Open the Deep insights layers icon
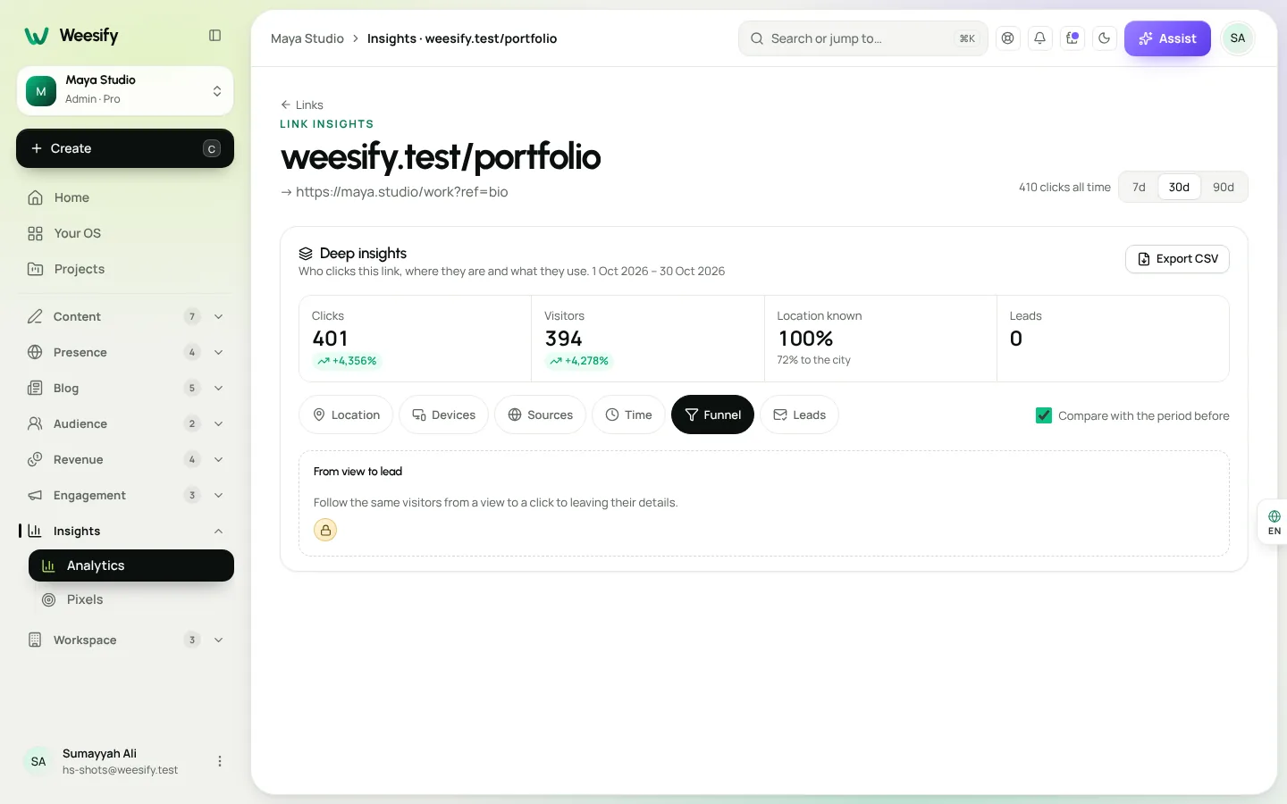 (306, 254)
